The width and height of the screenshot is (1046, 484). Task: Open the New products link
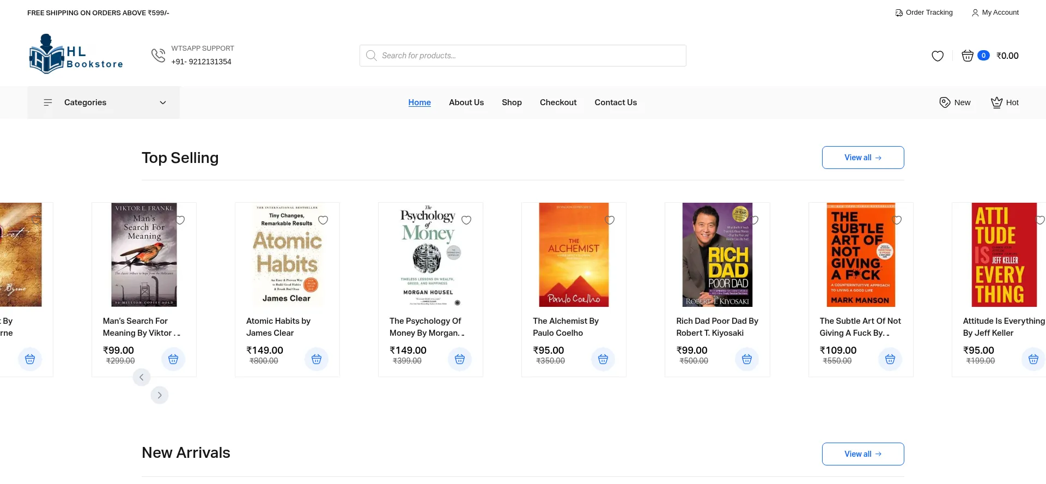[x=955, y=102]
